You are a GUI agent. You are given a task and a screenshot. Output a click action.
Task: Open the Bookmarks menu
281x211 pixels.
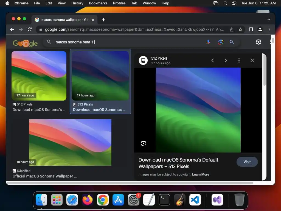tap(98, 3)
